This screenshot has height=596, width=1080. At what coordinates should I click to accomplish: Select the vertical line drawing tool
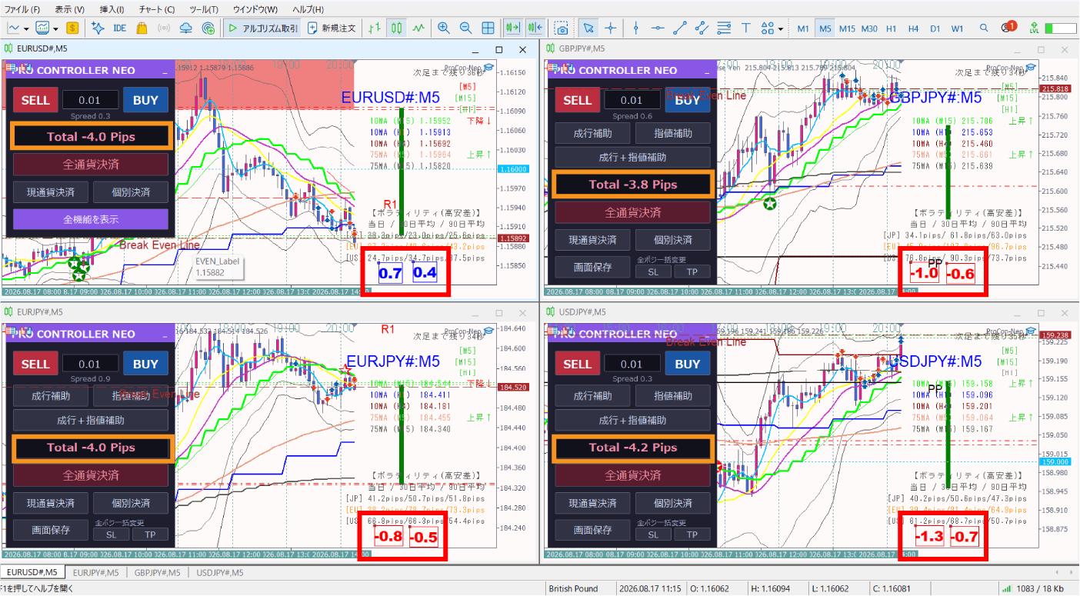pyautogui.click(x=635, y=28)
